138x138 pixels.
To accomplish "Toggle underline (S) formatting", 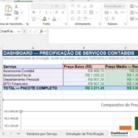I will (46, 12).
